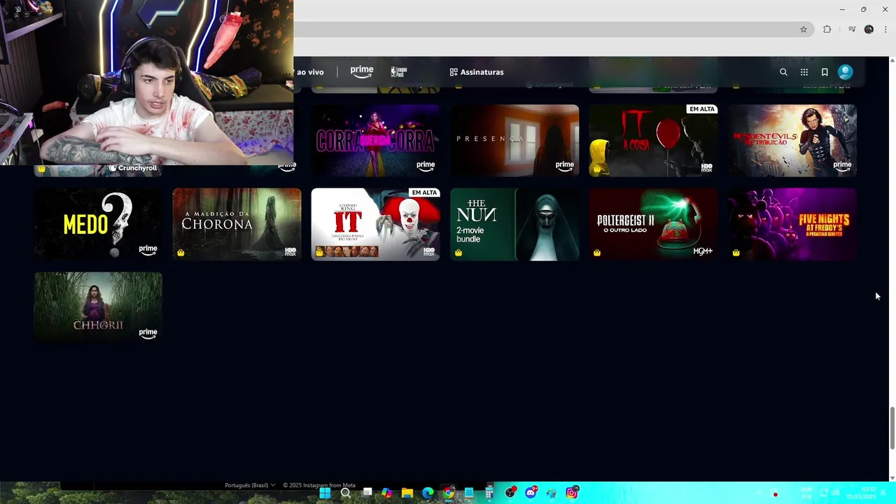Open the IT A Coisa thumbnail

point(653,140)
